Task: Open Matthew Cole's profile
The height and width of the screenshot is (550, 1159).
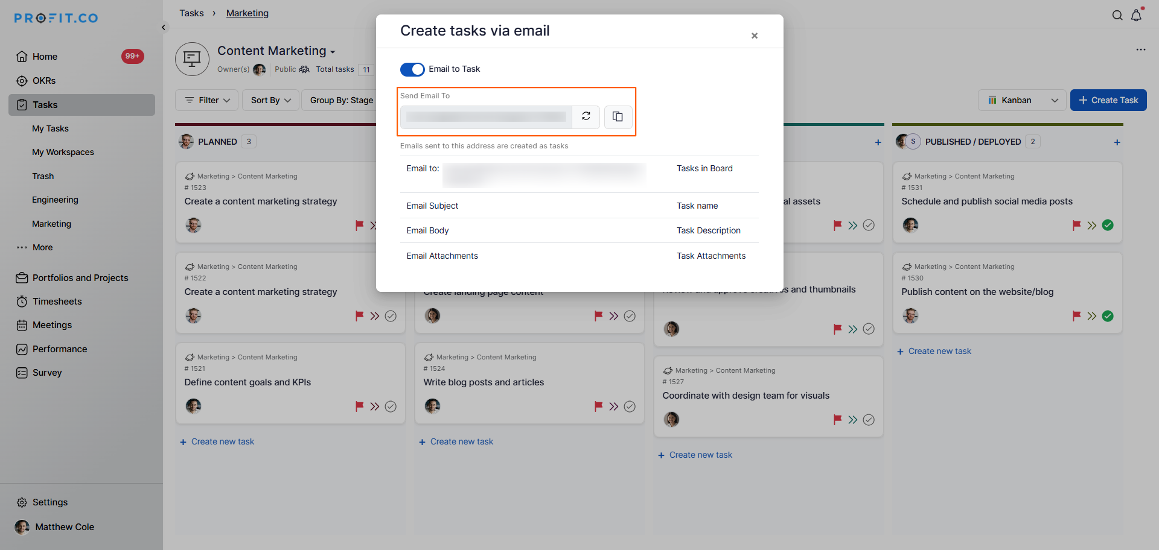Action: (x=54, y=527)
